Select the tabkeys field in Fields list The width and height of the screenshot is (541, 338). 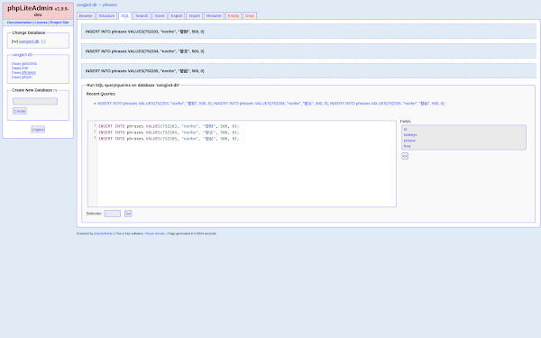coord(410,135)
